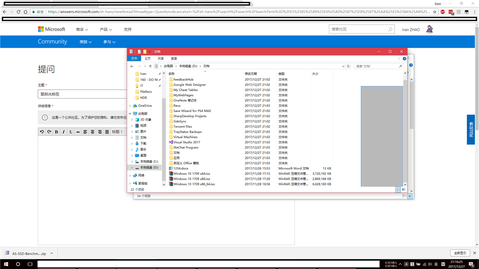This screenshot has width=479, height=269.
Task: Click 此电脑 in the address breadcrumb
Action: pyautogui.click(x=168, y=66)
